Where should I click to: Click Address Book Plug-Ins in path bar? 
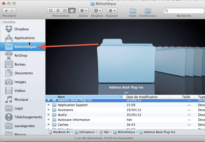(x=157, y=132)
